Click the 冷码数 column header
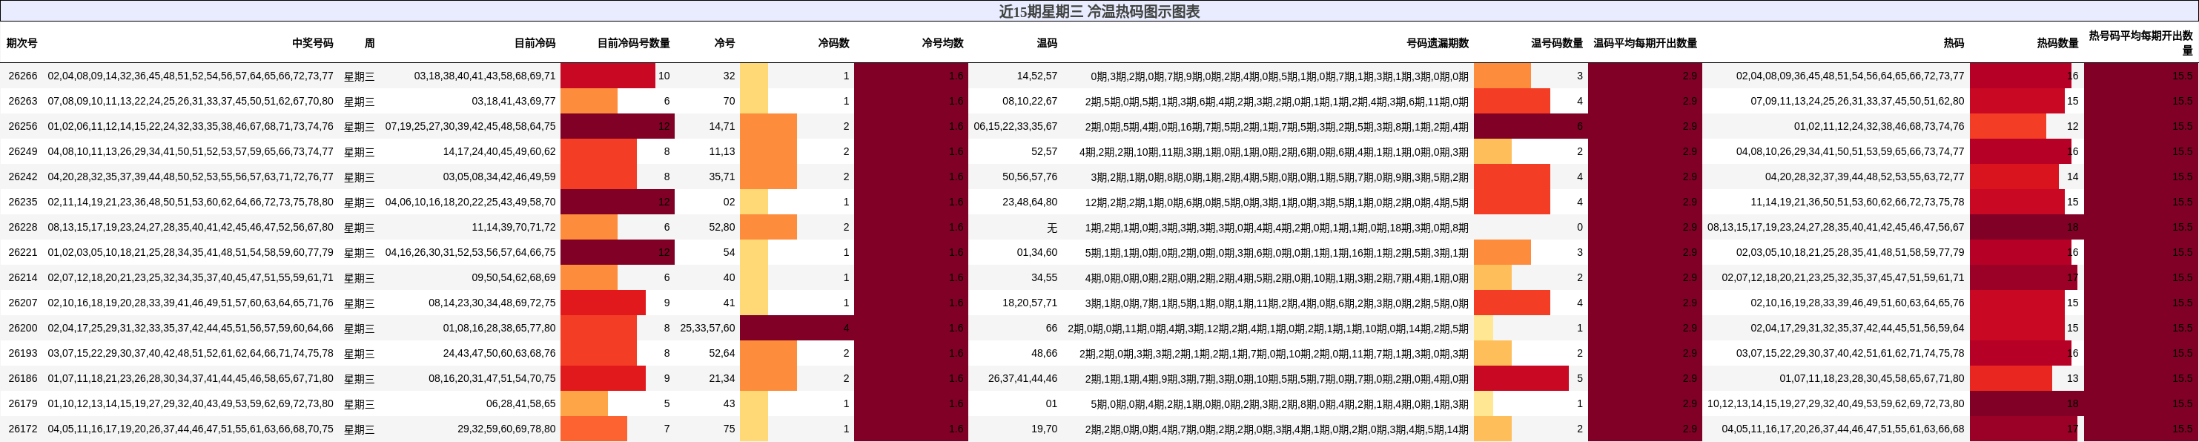 point(833,43)
